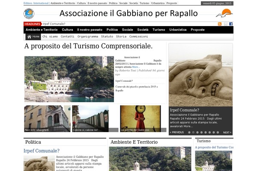This screenshot has width=257, height=171.
Task: Open Cultura in black menu bar
Action: tap(67, 30)
